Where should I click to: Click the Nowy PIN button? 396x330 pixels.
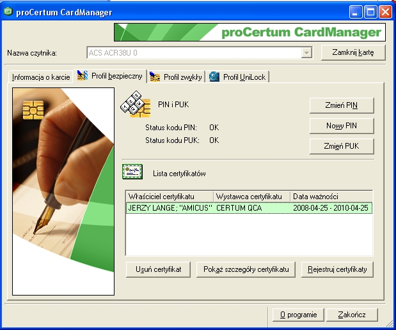click(x=341, y=126)
